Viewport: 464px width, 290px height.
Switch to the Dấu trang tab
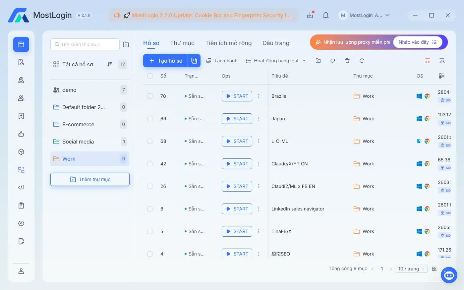[x=276, y=43]
